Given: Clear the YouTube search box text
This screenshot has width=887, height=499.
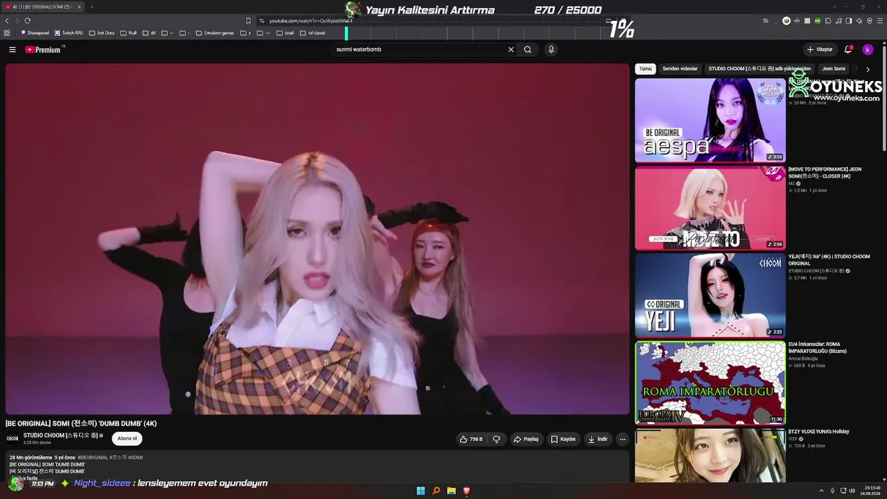Looking at the screenshot, I should (511, 50).
